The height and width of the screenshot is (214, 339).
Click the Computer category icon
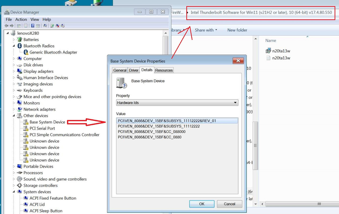coord(20,59)
